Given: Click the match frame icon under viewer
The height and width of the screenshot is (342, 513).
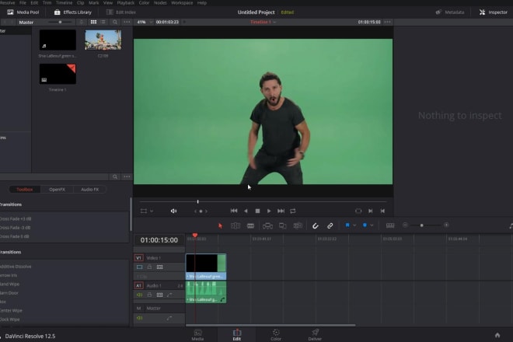Looking at the screenshot, I should click(x=358, y=211).
